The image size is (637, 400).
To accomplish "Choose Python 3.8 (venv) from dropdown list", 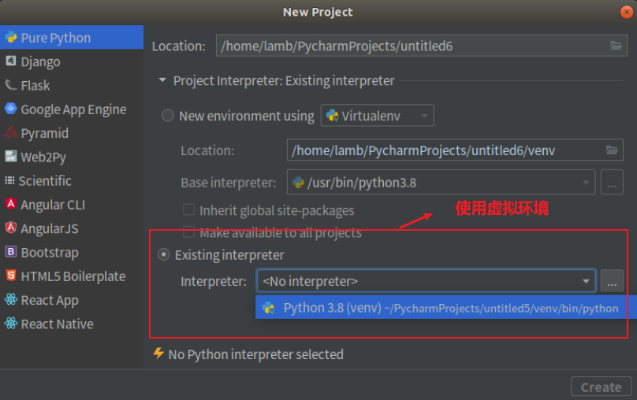I will coord(445,308).
